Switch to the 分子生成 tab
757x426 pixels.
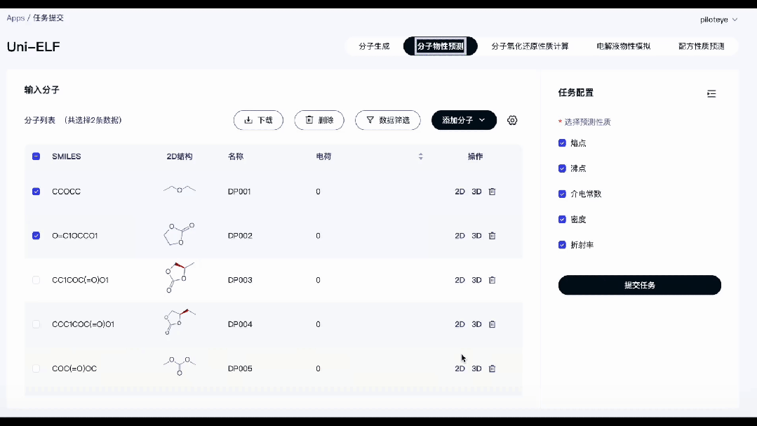tap(375, 46)
